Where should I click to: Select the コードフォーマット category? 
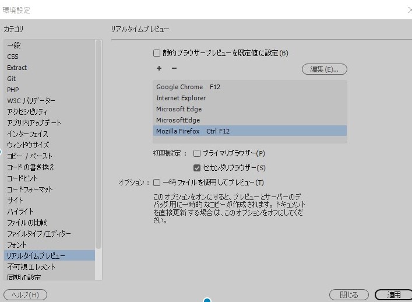pos(30,189)
